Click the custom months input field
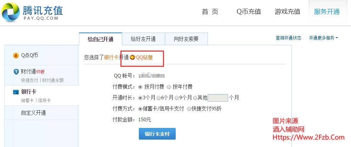The image size is (351, 147). [217, 98]
